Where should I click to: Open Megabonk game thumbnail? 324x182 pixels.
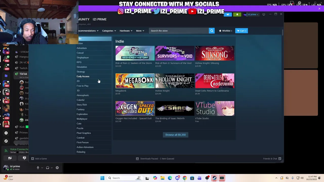(x=135, y=81)
